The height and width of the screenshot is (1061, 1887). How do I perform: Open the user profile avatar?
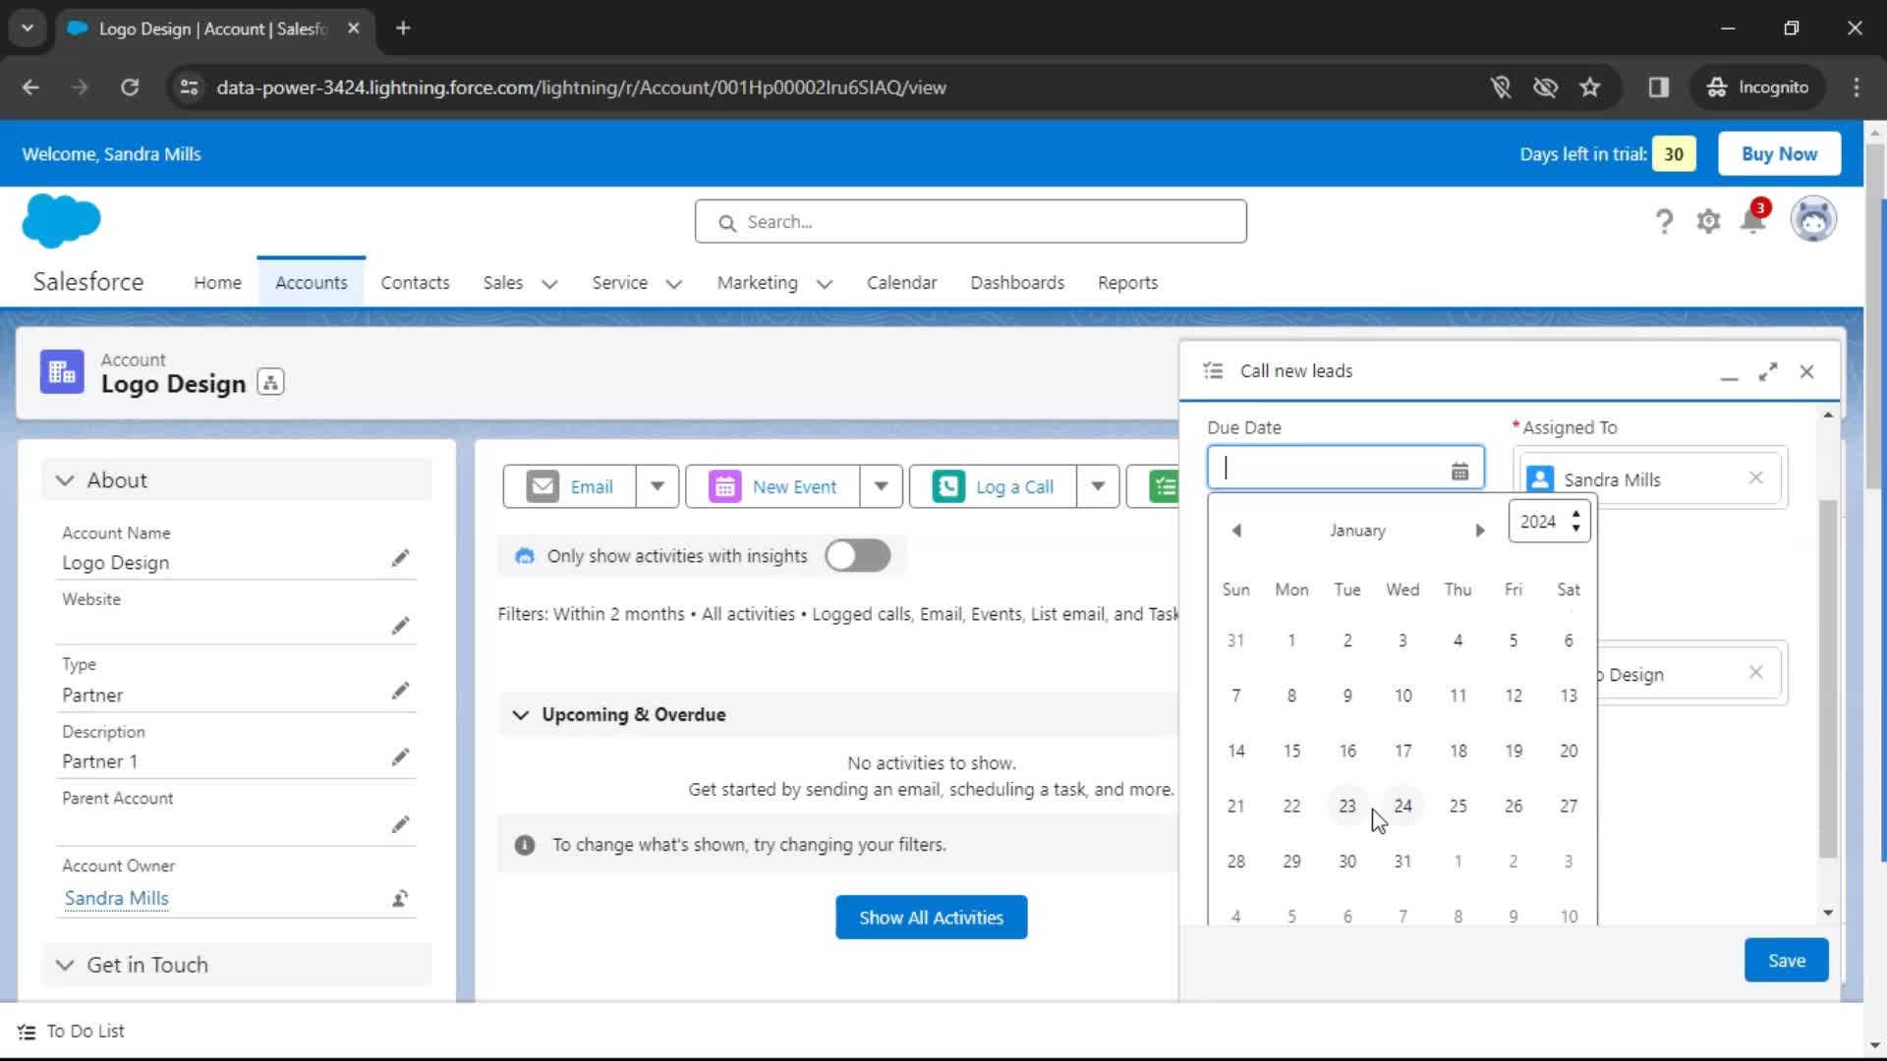coord(1812,219)
